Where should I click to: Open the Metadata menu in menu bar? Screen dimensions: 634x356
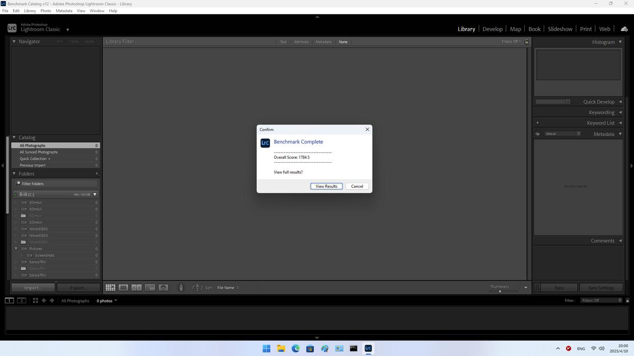(64, 11)
